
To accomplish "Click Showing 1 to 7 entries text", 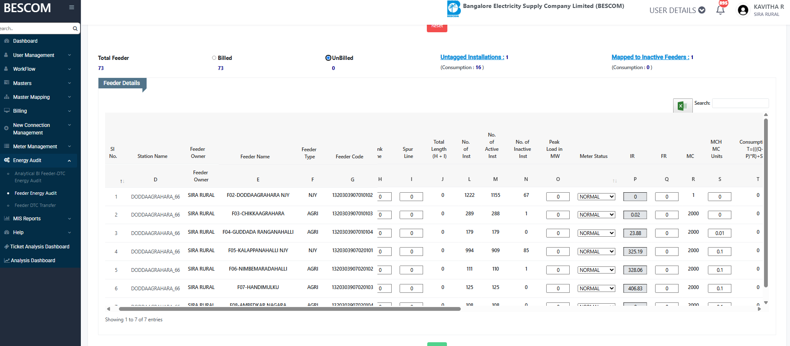I will tap(134, 320).
